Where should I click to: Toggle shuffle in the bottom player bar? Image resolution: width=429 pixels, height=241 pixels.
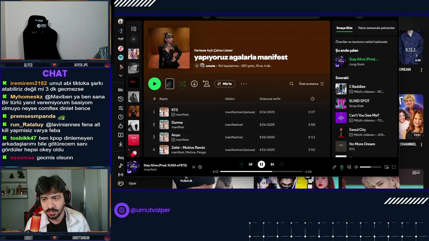point(241,164)
